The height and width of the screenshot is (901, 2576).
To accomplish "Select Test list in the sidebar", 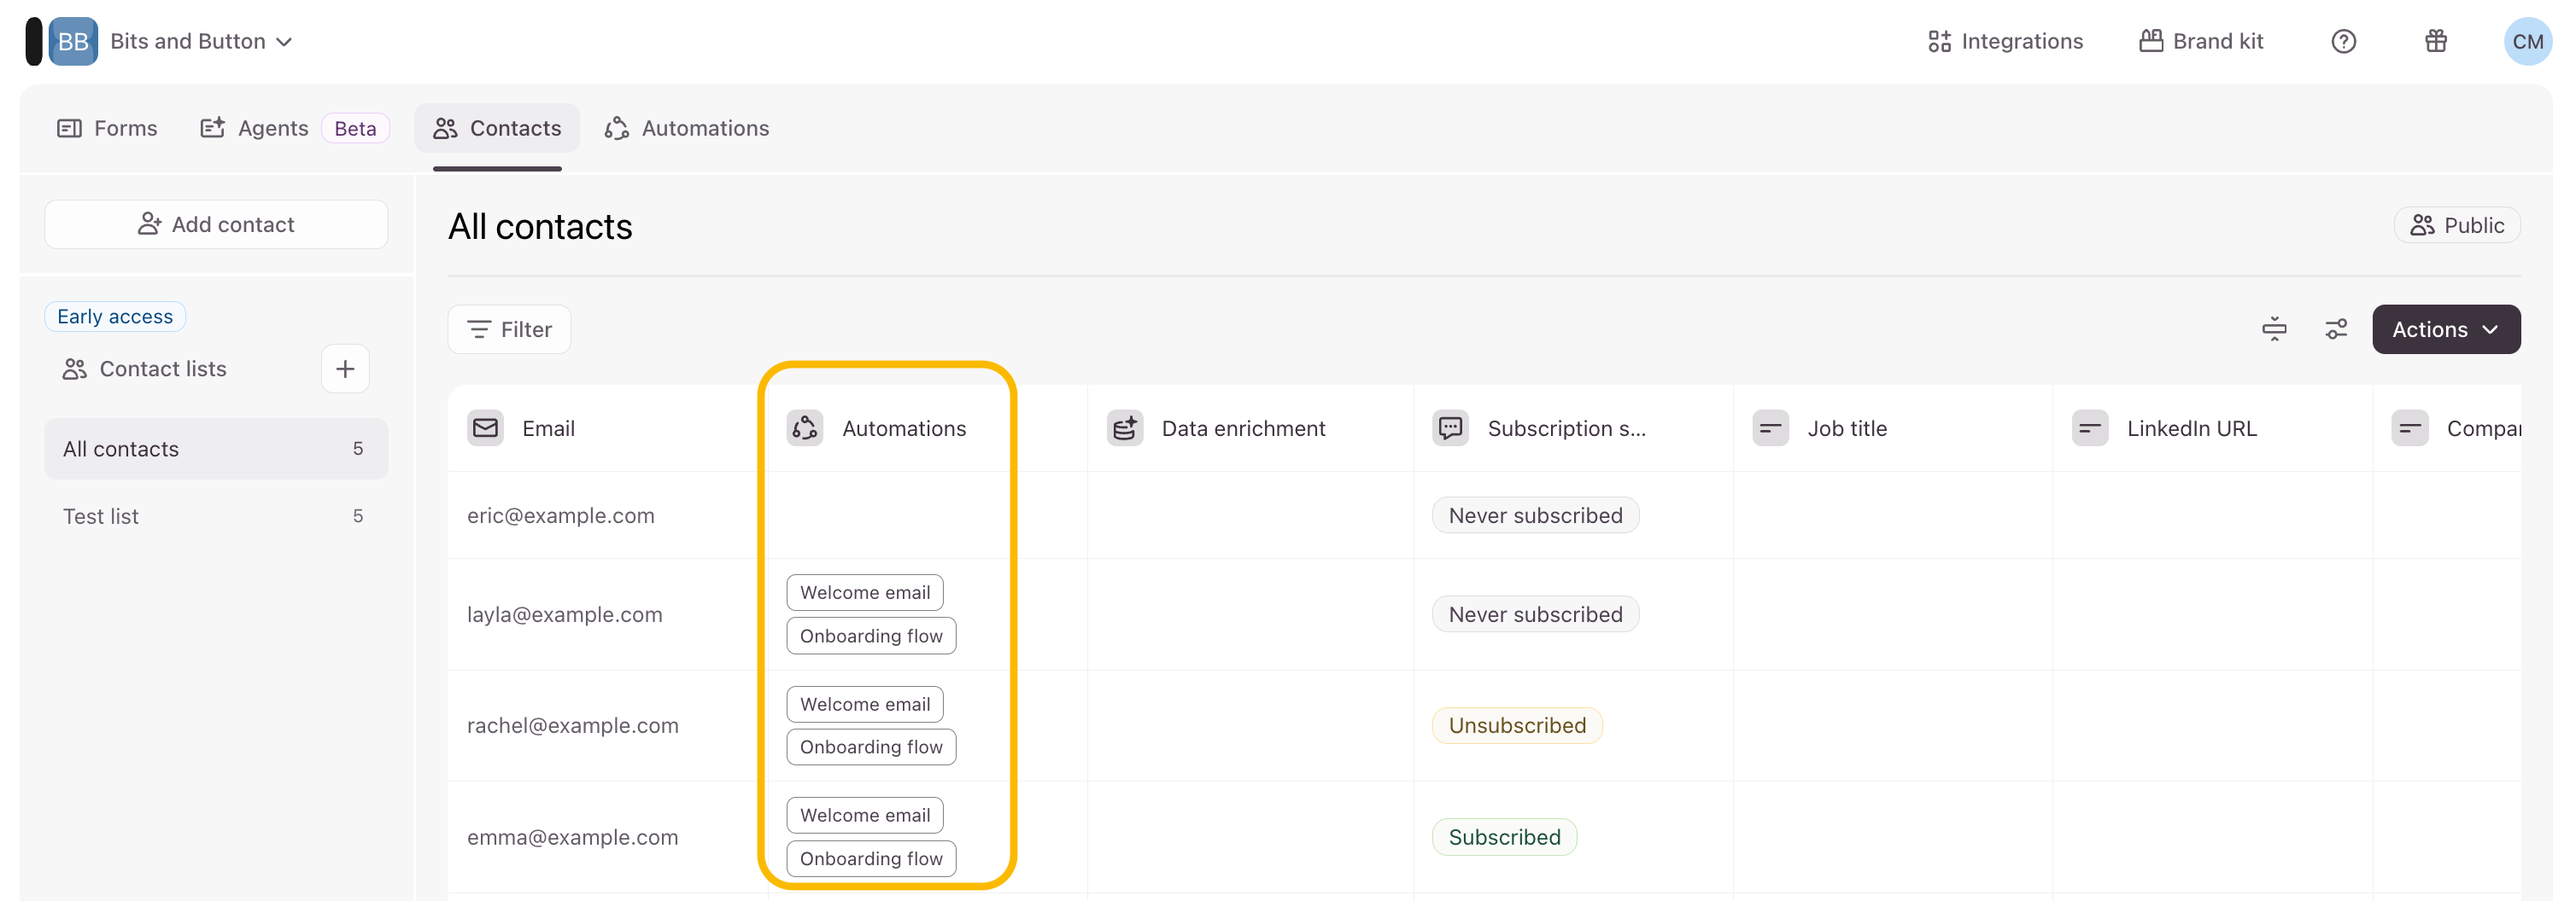I will pos(101,516).
